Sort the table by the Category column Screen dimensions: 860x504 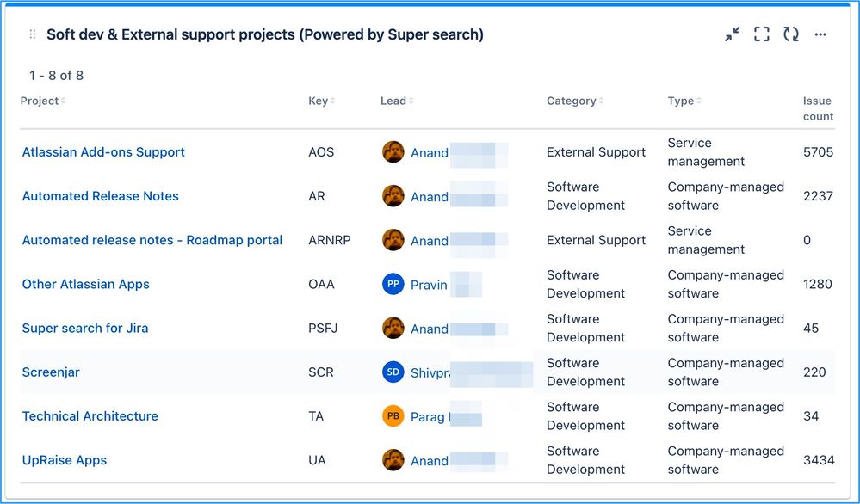point(574,101)
